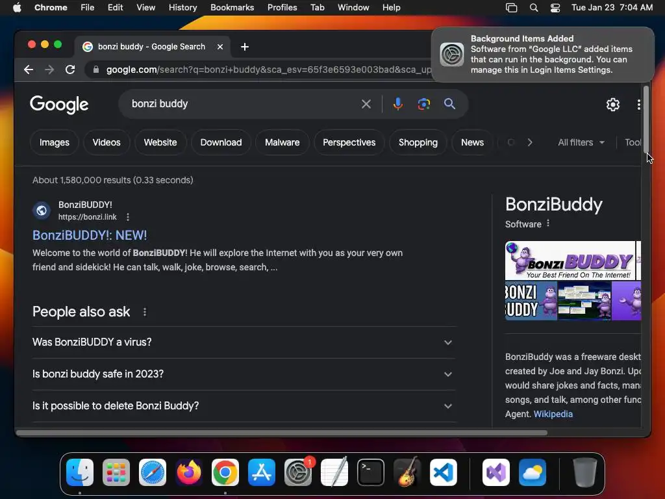665x499 pixels.
Task: Open Control Center in menu bar
Action: pos(555,8)
